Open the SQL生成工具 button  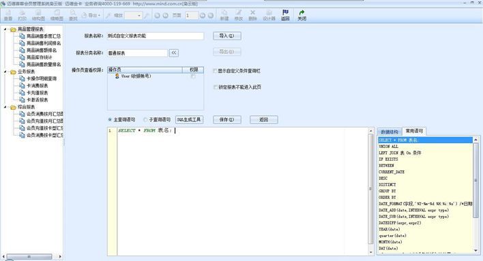tap(189, 119)
